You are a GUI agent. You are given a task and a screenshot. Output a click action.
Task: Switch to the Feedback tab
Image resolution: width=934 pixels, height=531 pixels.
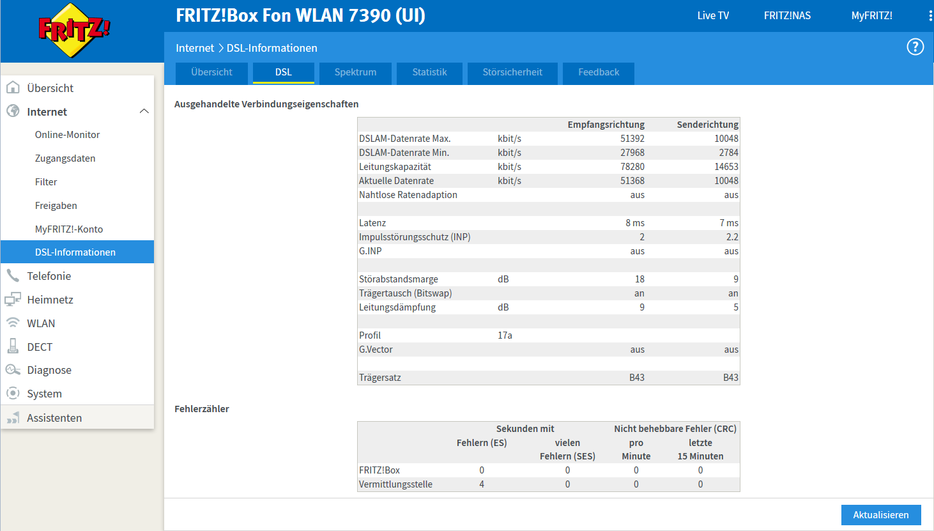coord(599,72)
